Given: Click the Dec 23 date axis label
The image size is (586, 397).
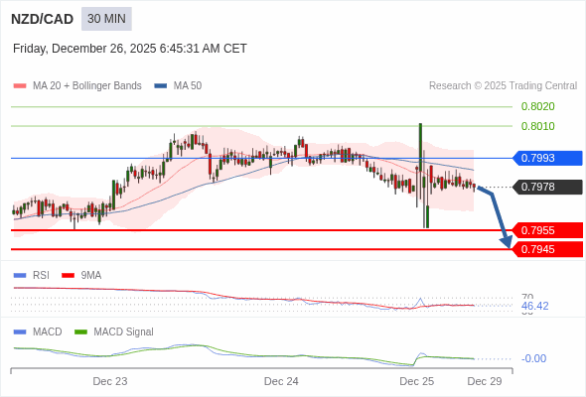Looking at the screenshot, I should [x=110, y=381].
